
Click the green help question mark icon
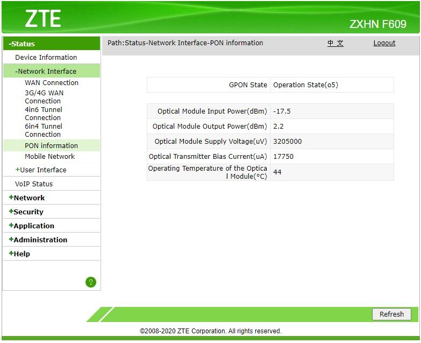coord(91,282)
